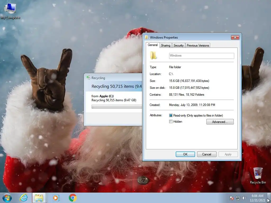Click '88,131 Files, 18,162 Folders' text
271x203 pixels.
click(187, 95)
